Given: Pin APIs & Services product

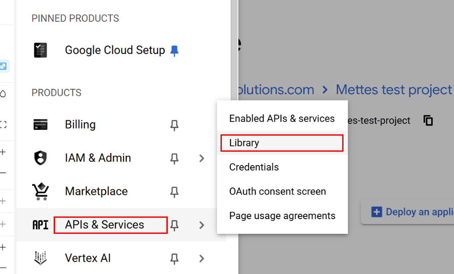Looking at the screenshot, I should click(x=174, y=225).
